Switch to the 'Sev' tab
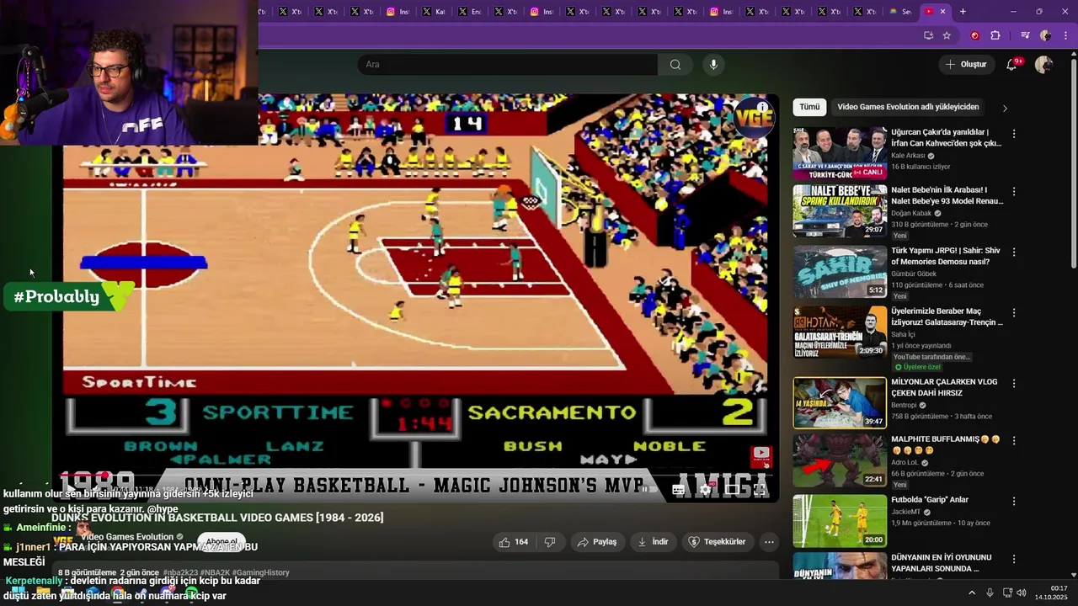Screen dimensions: 1078x606 point(900,12)
